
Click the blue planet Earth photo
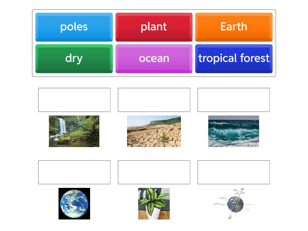pyautogui.click(x=74, y=204)
